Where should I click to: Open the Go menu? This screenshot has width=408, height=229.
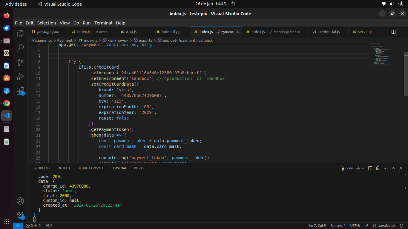tap(76, 23)
